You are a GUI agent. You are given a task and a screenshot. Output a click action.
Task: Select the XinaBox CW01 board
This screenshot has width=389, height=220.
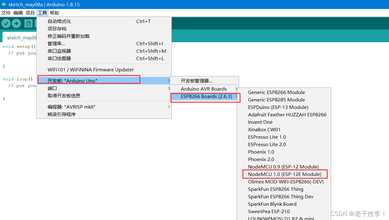pos(284,129)
